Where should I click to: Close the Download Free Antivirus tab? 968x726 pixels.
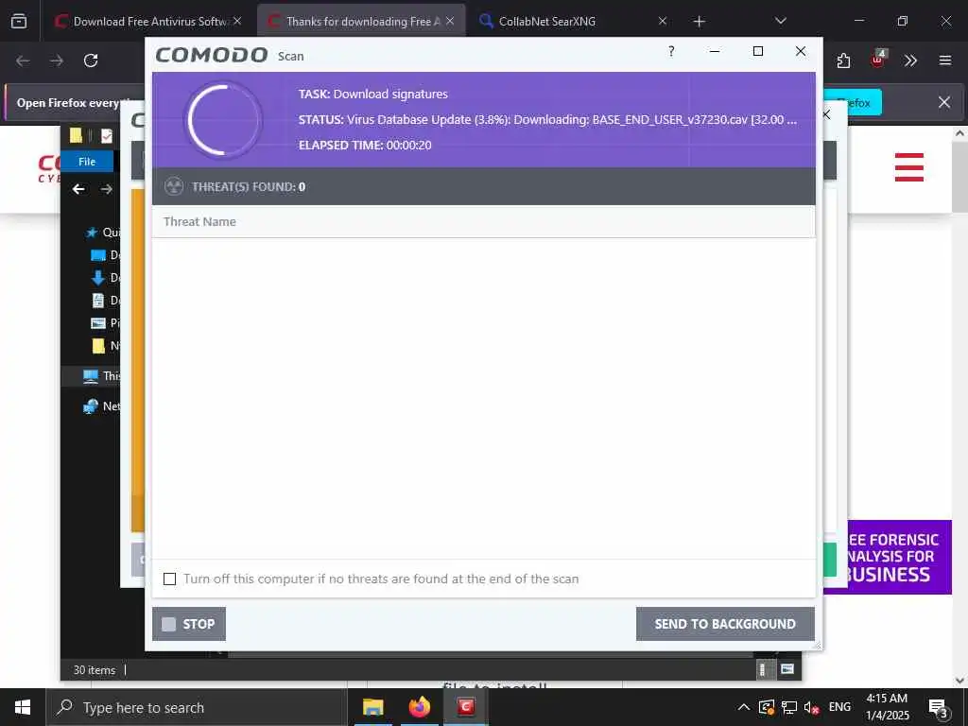[237, 21]
